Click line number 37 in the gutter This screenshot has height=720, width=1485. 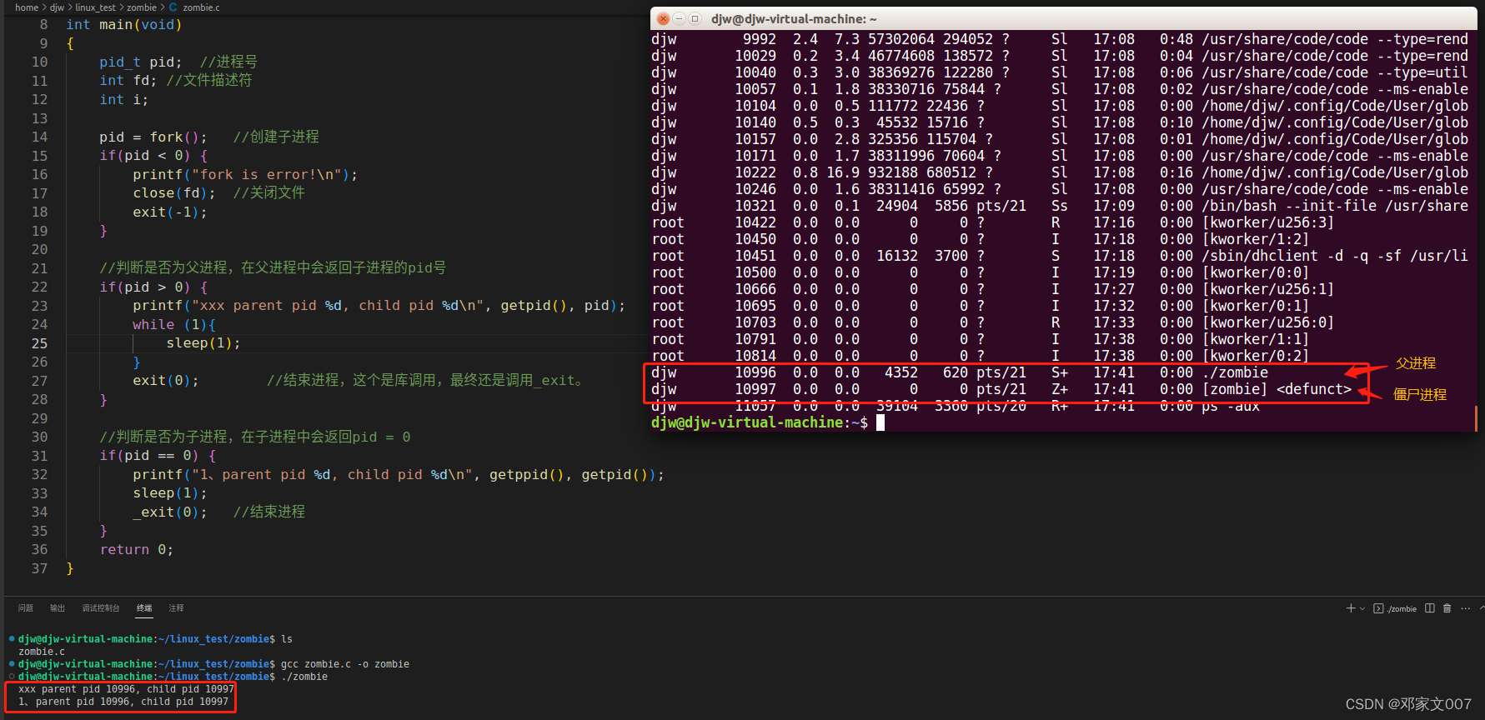click(x=40, y=568)
